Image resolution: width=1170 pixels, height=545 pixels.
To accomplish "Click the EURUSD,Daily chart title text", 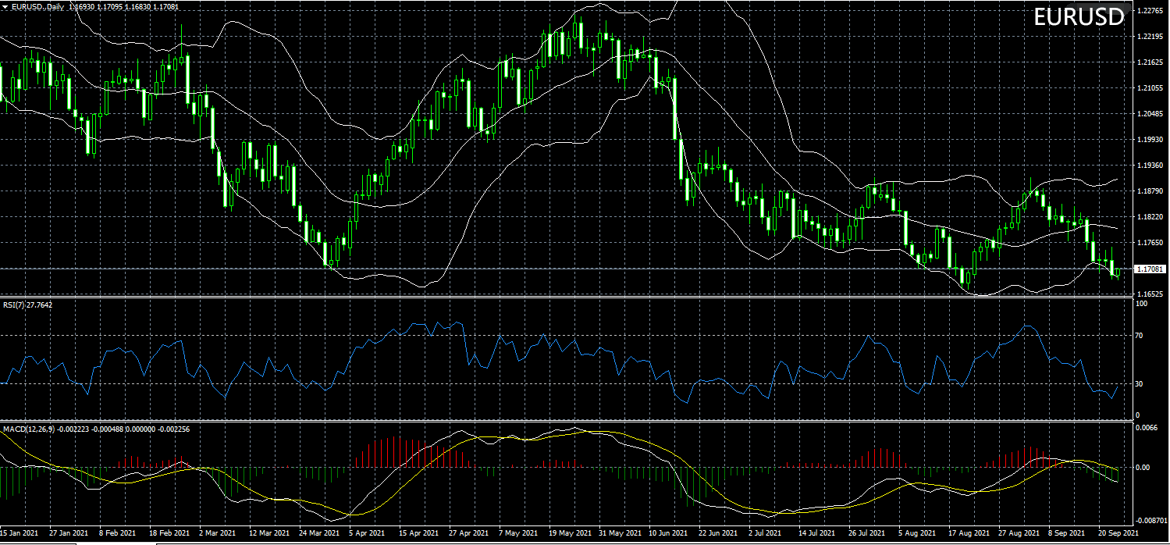I will tap(39, 6).
